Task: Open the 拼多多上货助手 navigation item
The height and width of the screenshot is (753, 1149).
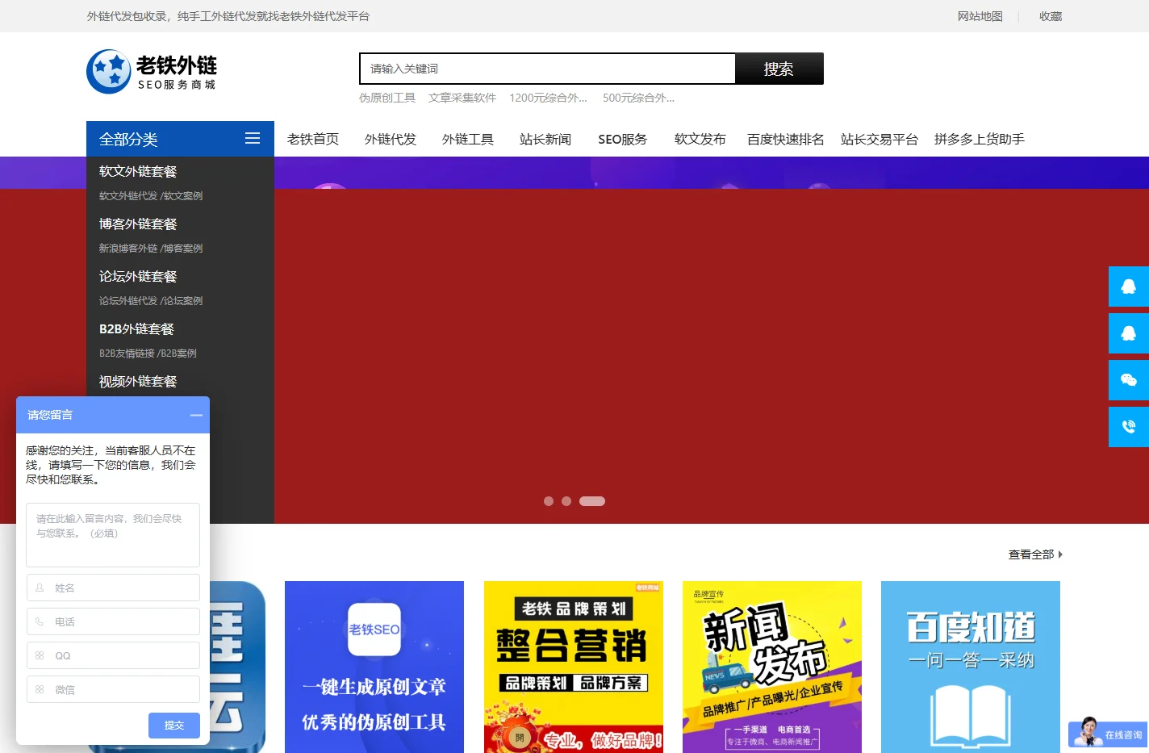Action: click(x=980, y=139)
